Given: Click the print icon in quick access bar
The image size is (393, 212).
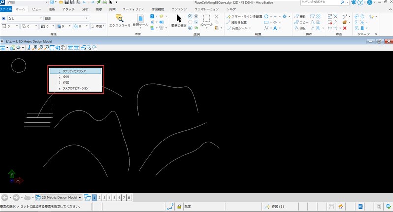Looking at the screenshot, I should 105,2.
